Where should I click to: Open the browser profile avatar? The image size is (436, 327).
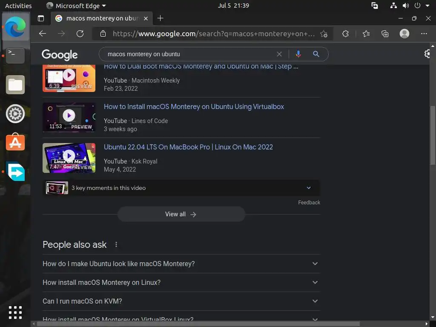pos(404,34)
